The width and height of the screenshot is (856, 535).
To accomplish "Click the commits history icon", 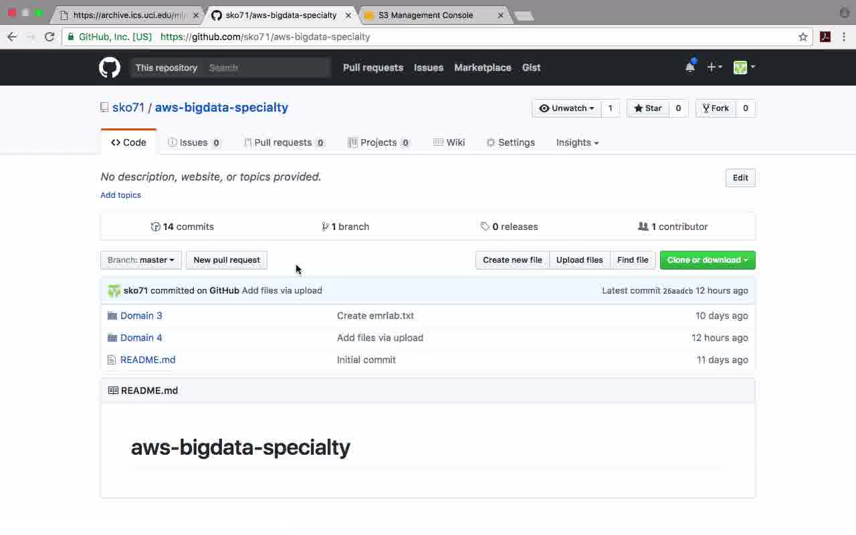I will click(x=156, y=227).
